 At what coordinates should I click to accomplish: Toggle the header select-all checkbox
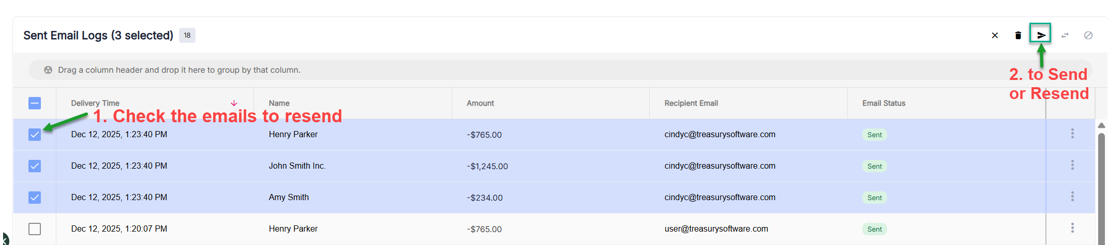click(35, 103)
